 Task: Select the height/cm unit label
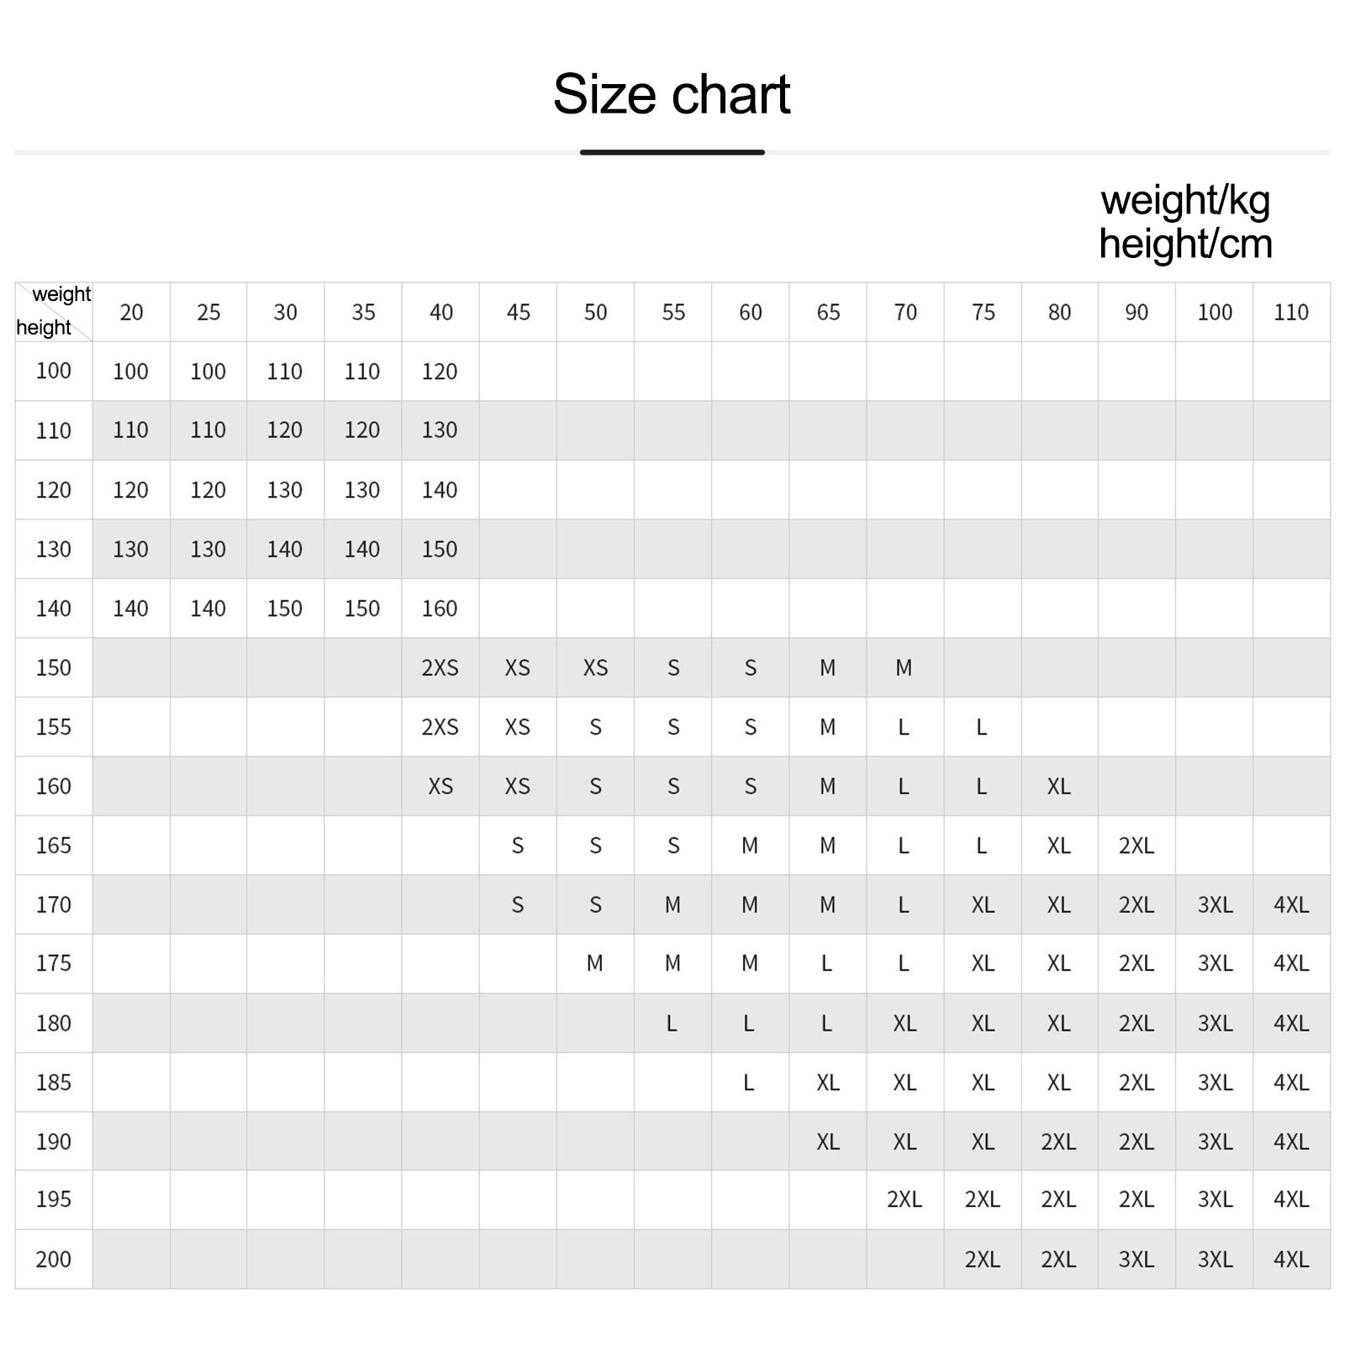pyautogui.click(x=1185, y=244)
